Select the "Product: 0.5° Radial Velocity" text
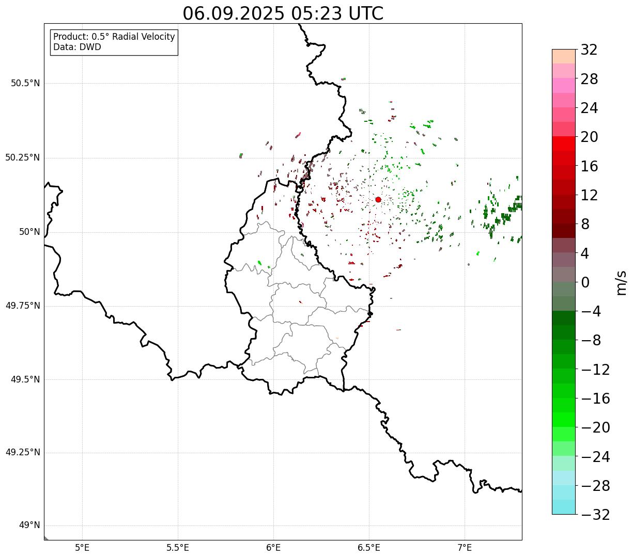The width and height of the screenshot is (633, 558). (x=114, y=37)
